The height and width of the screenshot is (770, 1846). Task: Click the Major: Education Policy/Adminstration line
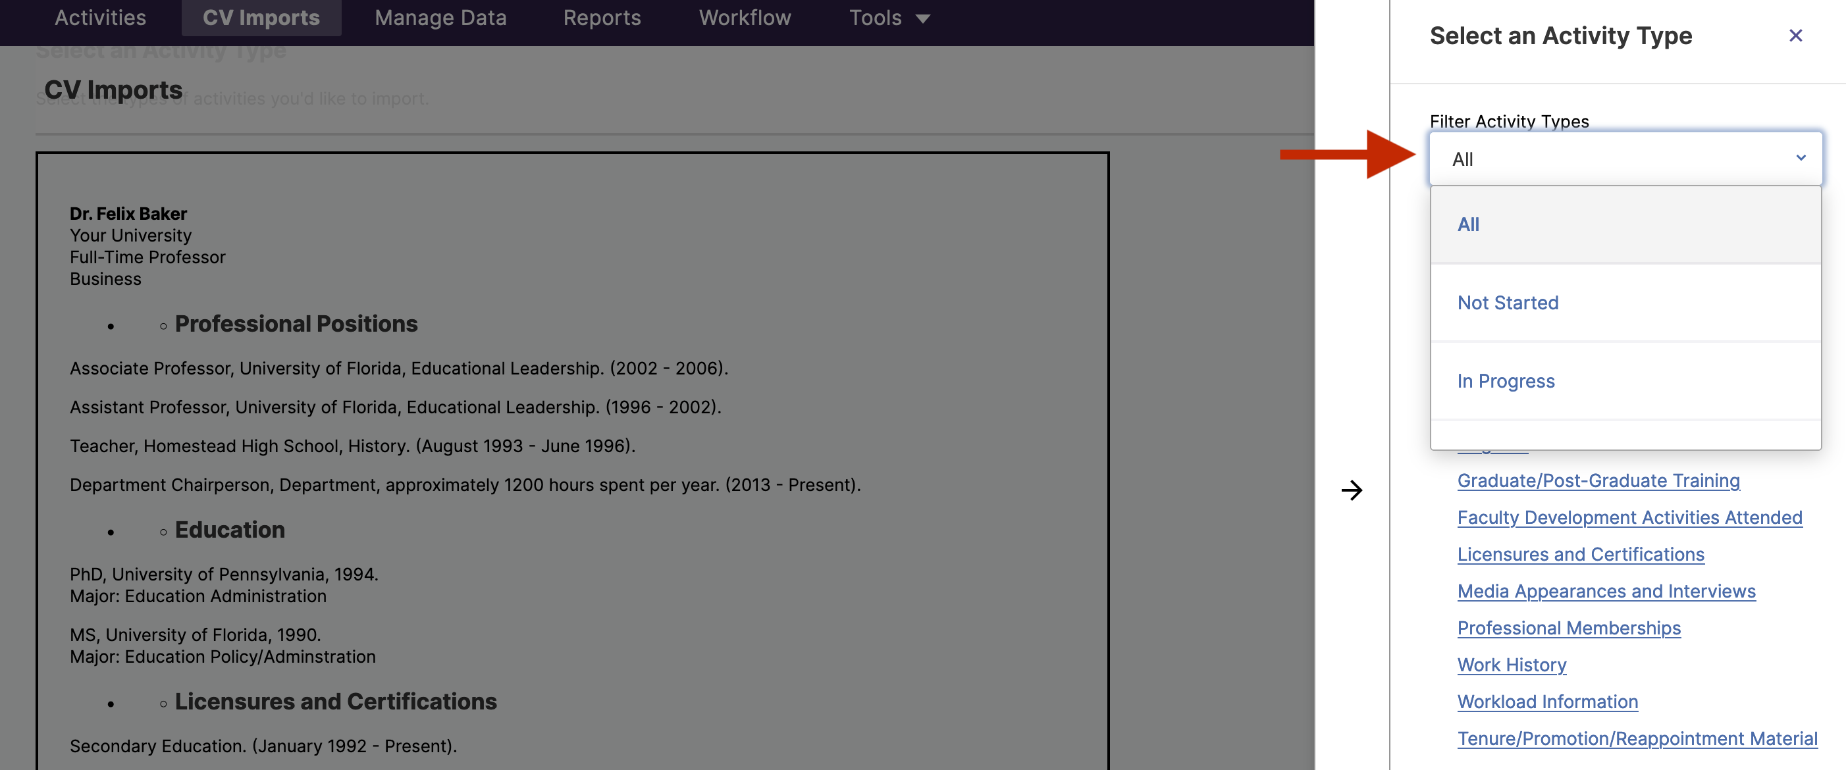pyautogui.click(x=222, y=656)
